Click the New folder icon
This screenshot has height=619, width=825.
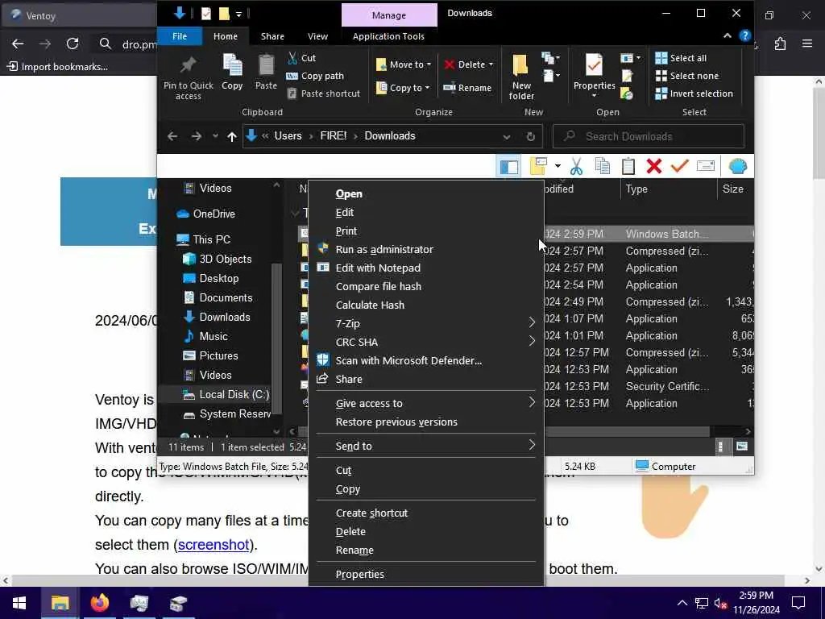point(521,65)
